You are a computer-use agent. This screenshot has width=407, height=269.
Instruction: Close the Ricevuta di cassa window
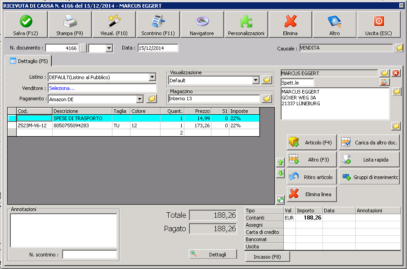[401, 5]
